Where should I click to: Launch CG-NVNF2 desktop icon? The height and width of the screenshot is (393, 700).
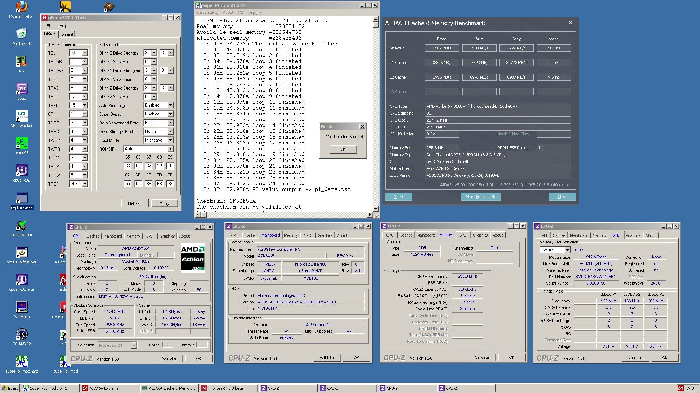pyautogui.click(x=22, y=337)
